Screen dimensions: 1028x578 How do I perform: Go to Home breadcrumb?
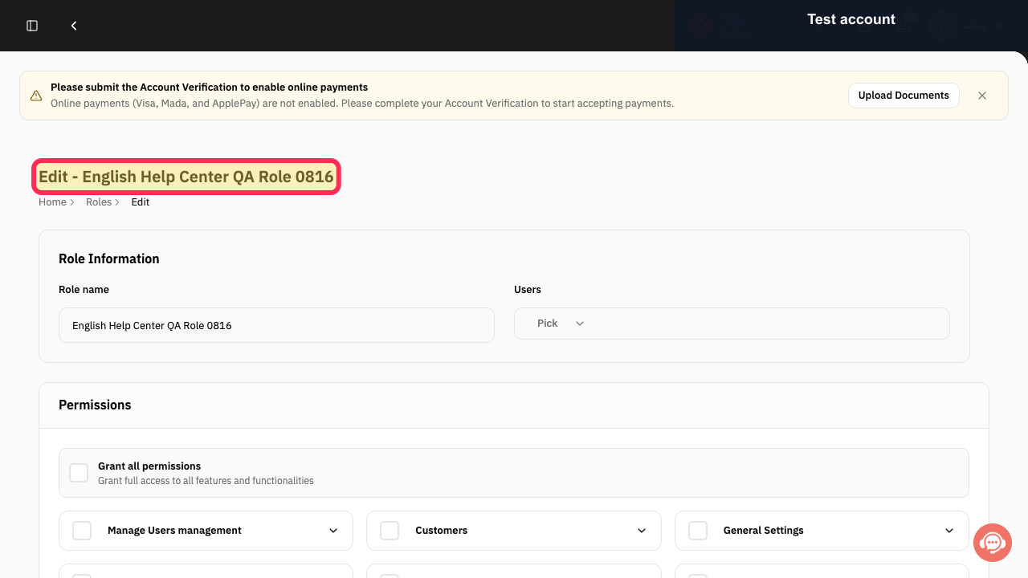tap(52, 202)
